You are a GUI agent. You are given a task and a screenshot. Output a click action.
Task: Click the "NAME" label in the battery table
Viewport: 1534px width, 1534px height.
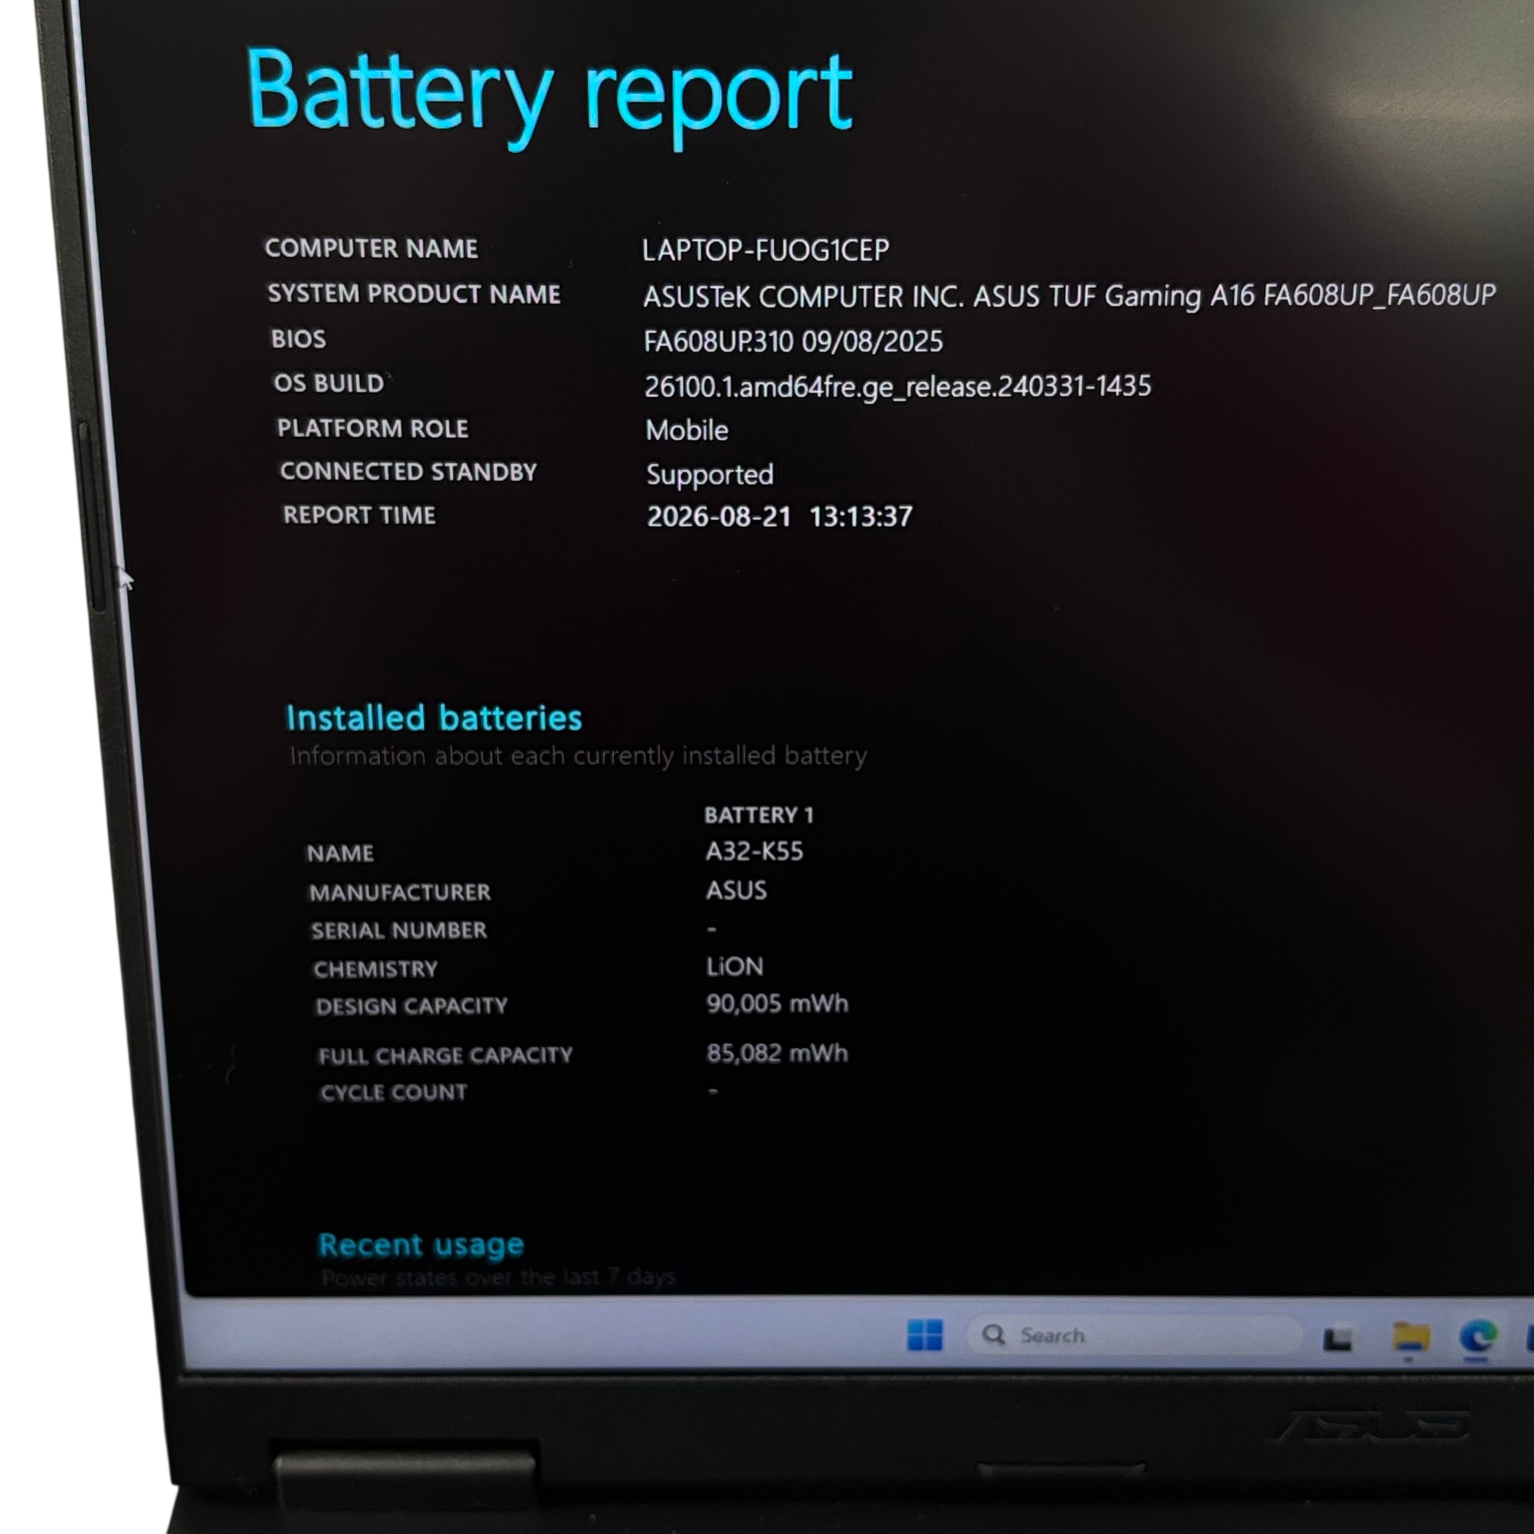(340, 854)
